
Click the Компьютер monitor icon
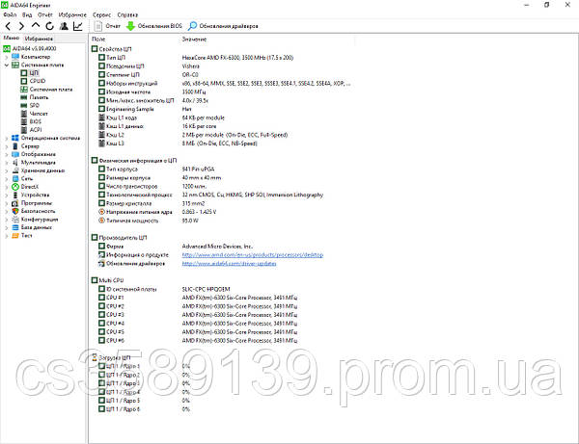pos(15,57)
